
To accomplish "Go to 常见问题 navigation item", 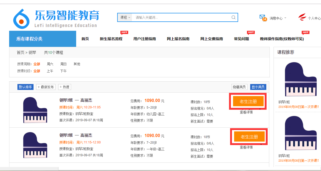I will click(241, 39).
